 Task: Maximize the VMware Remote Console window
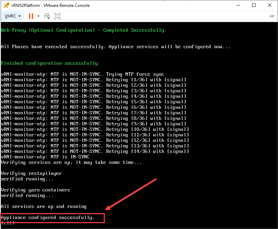[254, 5]
